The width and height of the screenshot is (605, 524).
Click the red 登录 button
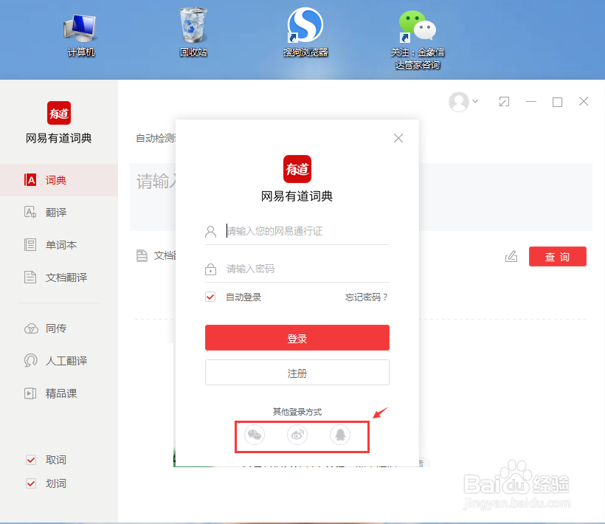pyautogui.click(x=297, y=337)
